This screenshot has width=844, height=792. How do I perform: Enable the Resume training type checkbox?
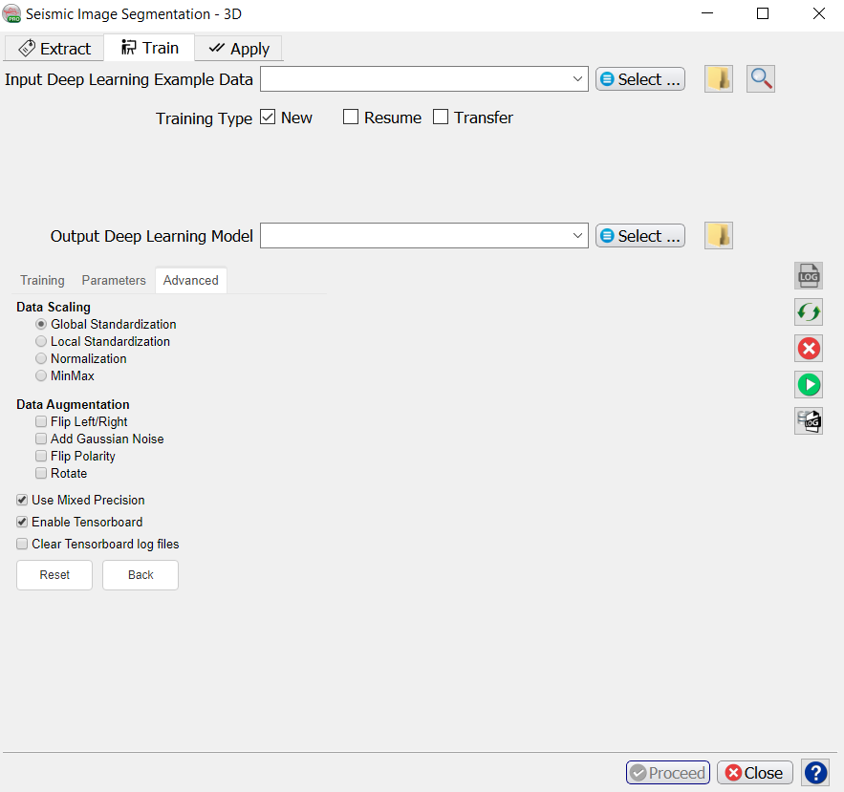tap(351, 118)
